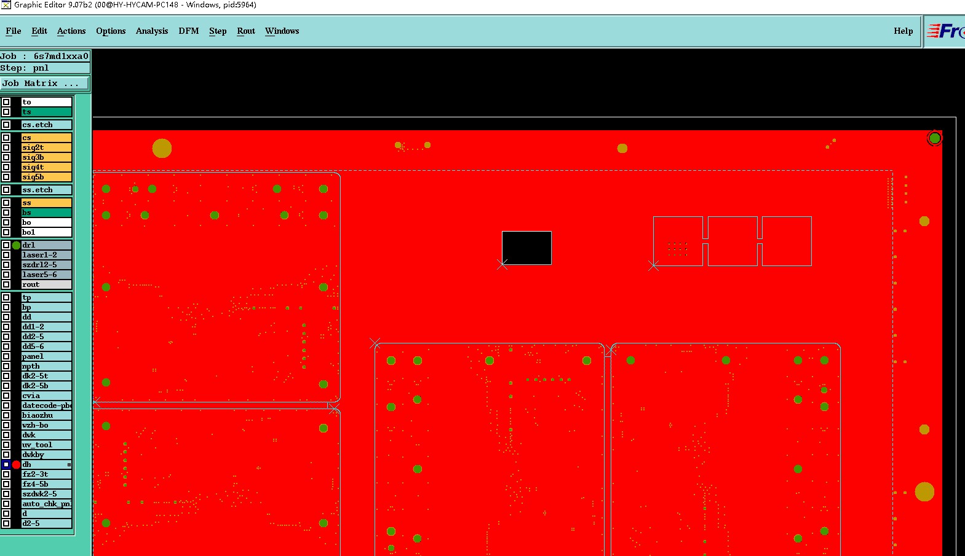The height and width of the screenshot is (556, 965).
Task: Toggle checkbox for the 'ts' layer
Action: click(x=6, y=112)
